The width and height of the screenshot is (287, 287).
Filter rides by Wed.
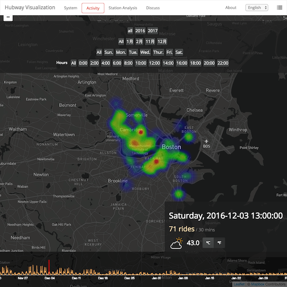coord(145,52)
